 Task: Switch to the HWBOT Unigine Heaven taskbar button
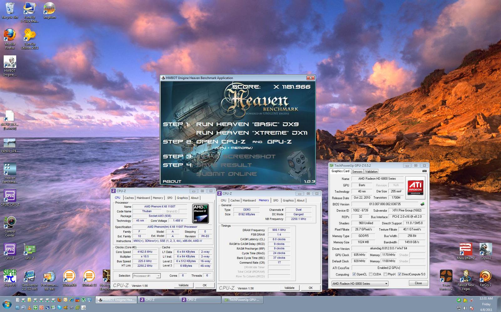(x=116, y=300)
